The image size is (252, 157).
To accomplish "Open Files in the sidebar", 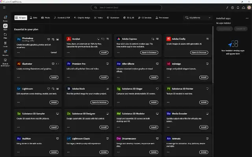I will (x=5, y=36).
